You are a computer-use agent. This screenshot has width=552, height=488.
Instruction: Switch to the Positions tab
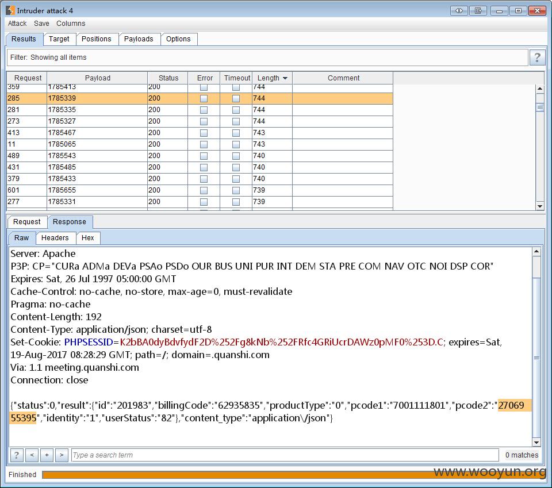pyautogui.click(x=97, y=39)
